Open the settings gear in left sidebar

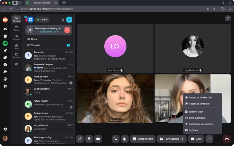[5, 129]
